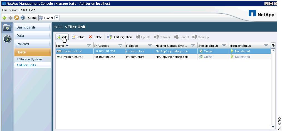Click the IP Space column header
Image resolution: width=282 pixels, height=131 pixels.
coord(140,45)
